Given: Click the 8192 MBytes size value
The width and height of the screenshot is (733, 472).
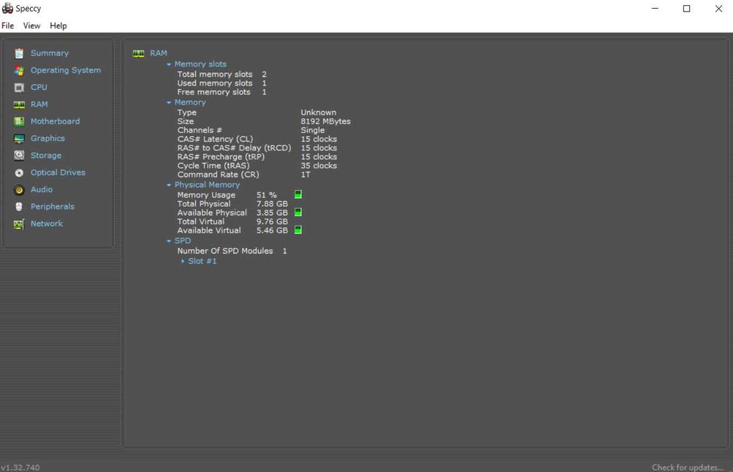Looking at the screenshot, I should pos(325,122).
